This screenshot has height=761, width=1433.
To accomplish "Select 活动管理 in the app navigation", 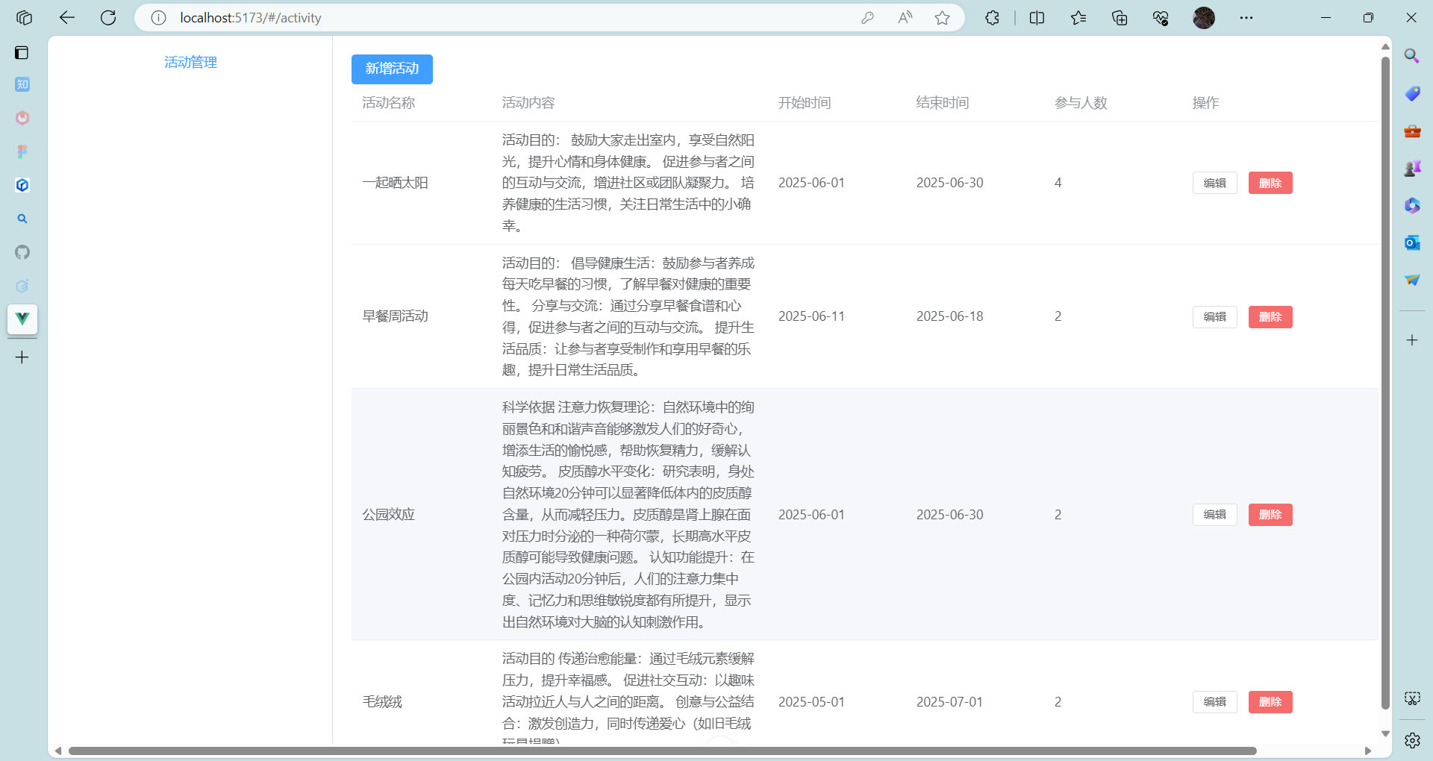I will (x=190, y=63).
